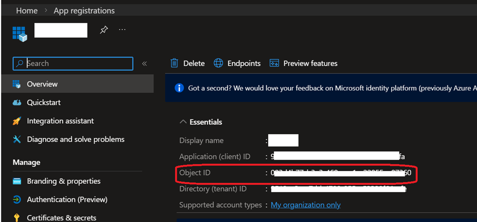Go to Home breadcrumb link
The image size is (477, 222).
[x=27, y=10]
